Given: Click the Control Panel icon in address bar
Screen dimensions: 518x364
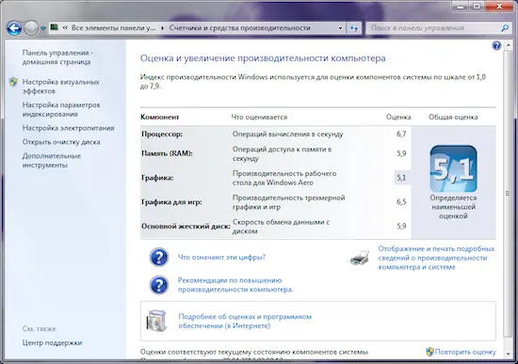Looking at the screenshot, I should 55,27.
